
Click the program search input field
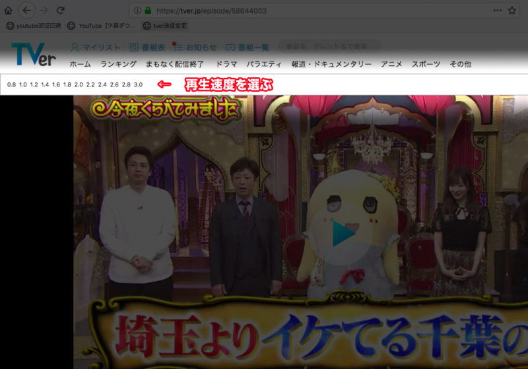click(330, 47)
